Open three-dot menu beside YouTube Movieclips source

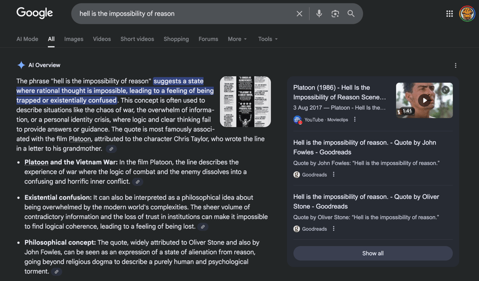point(355,120)
